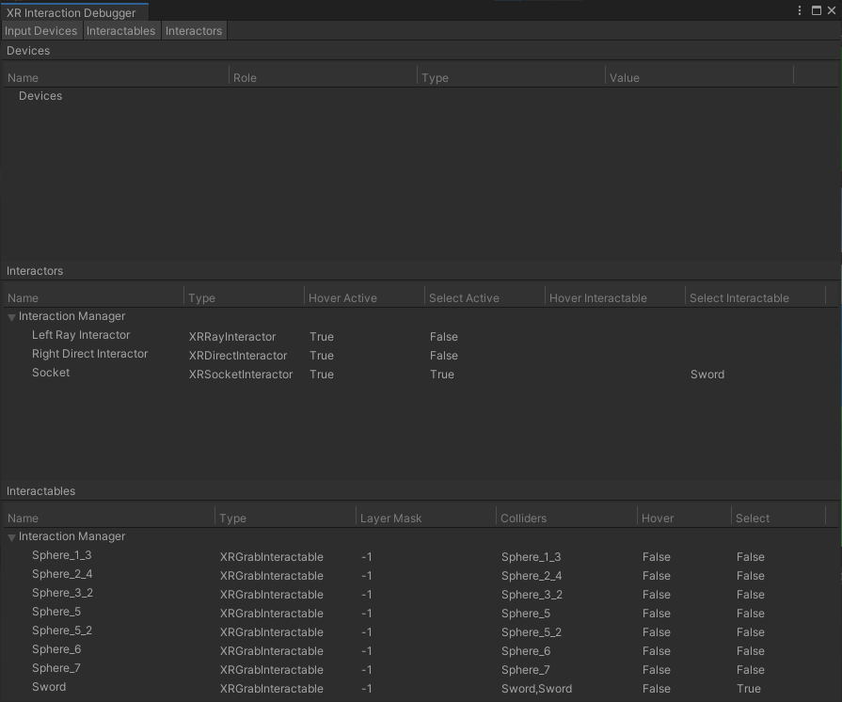Close the XR Interaction Debugger window
This screenshot has width=842, height=702.
pyautogui.click(x=832, y=11)
